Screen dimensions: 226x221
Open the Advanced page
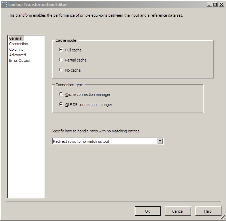coord(17,55)
